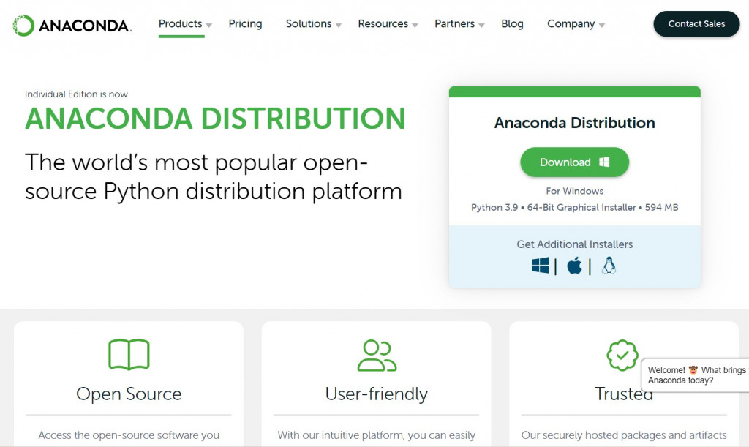The width and height of the screenshot is (749, 447).
Task: Click the Open Source card heading
Action: click(129, 394)
